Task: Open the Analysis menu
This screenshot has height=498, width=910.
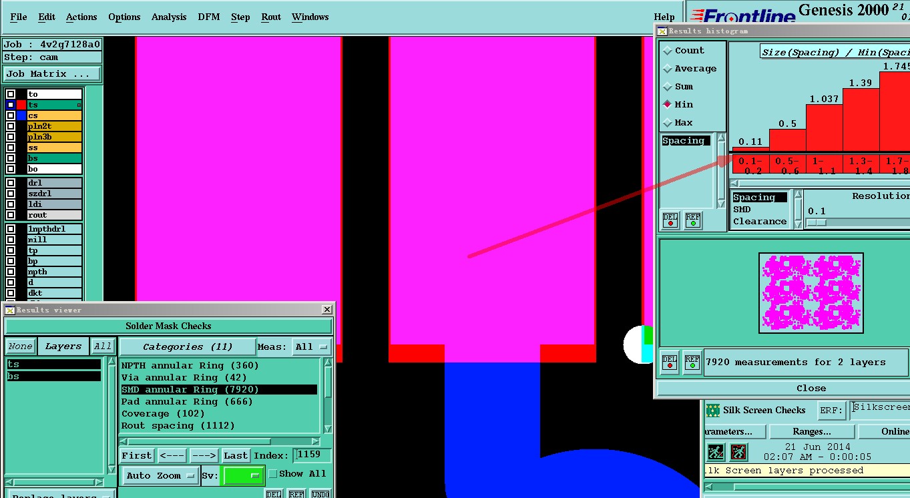Action: click(x=169, y=17)
